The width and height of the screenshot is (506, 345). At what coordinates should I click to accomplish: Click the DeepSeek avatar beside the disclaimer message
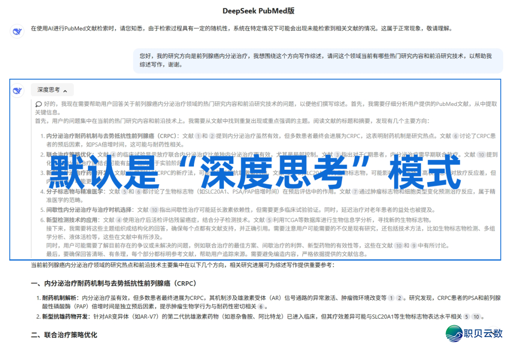click(17, 30)
